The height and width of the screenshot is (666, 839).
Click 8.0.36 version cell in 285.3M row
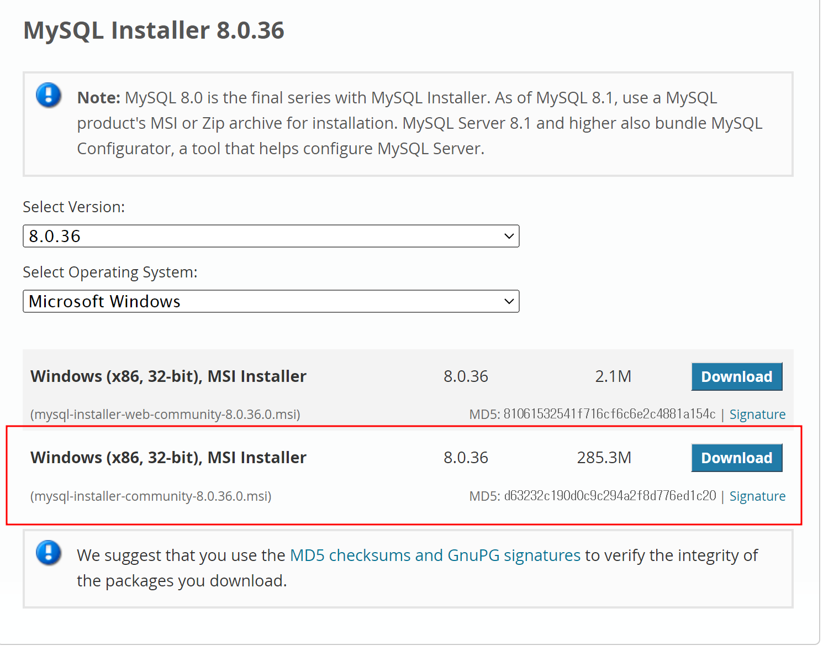click(x=466, y=458)
